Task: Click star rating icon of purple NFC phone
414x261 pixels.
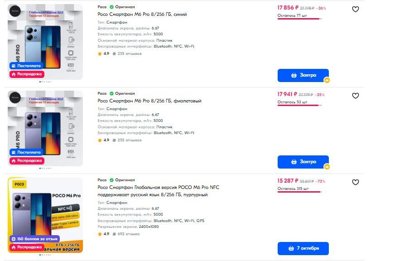Action: point(100,234)
